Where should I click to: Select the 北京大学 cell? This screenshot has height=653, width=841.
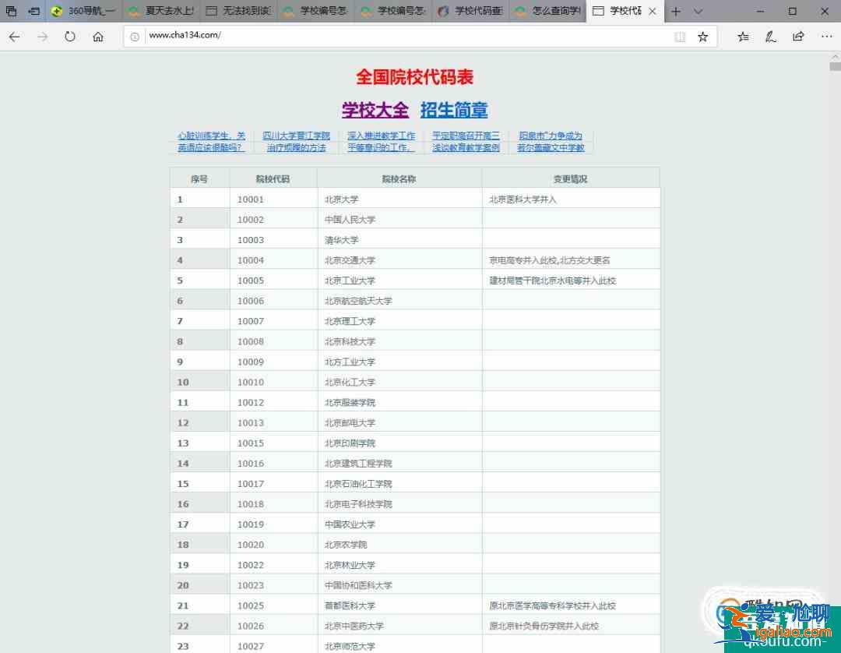pyautogui.click(x=399, y=199)
